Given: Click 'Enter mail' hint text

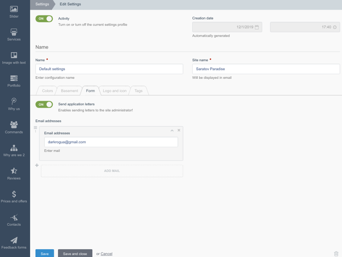Looking at the screenshot, I should tap(52, 151).
